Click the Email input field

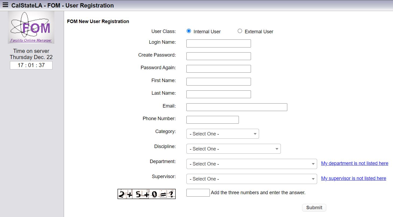(x=236, y=107)
